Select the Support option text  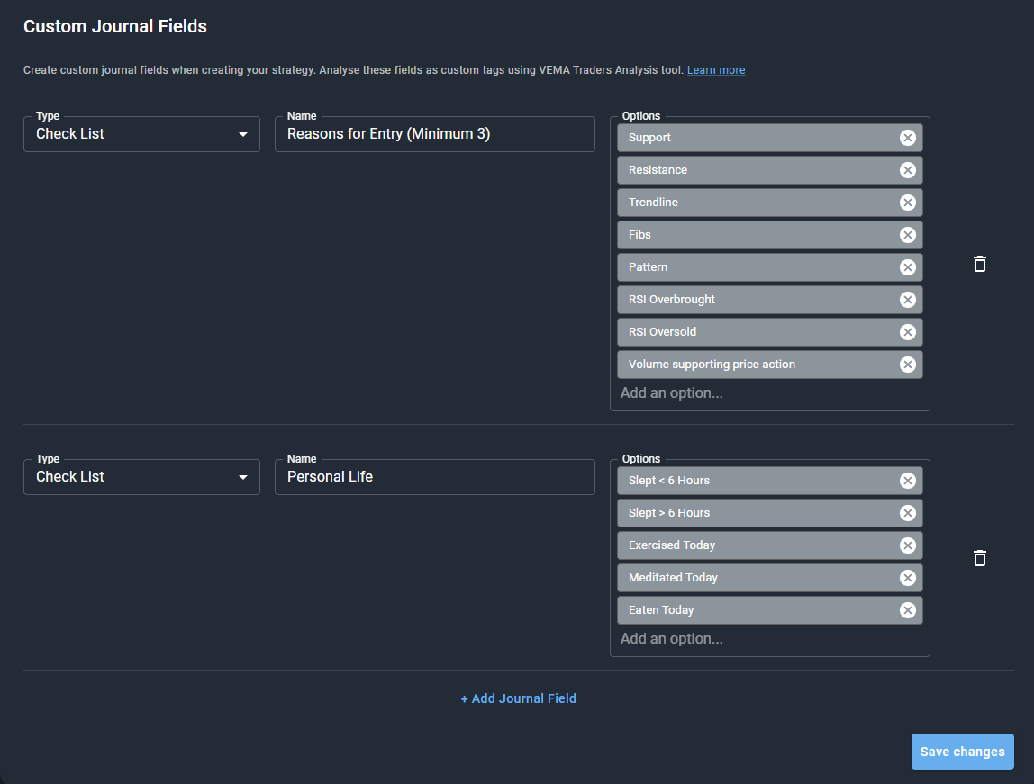649,138
